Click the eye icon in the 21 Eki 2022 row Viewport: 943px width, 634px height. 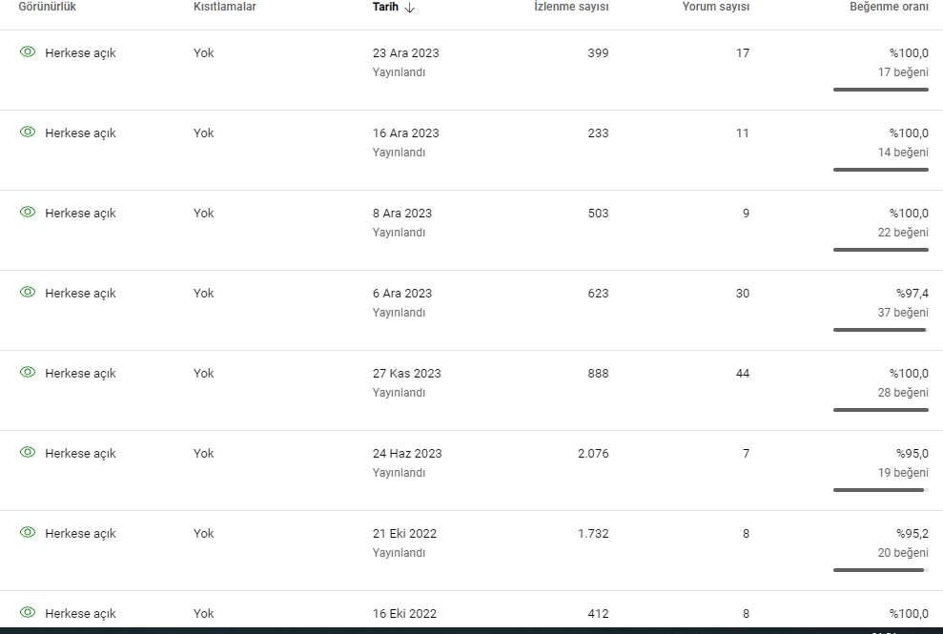click(28, 532)
